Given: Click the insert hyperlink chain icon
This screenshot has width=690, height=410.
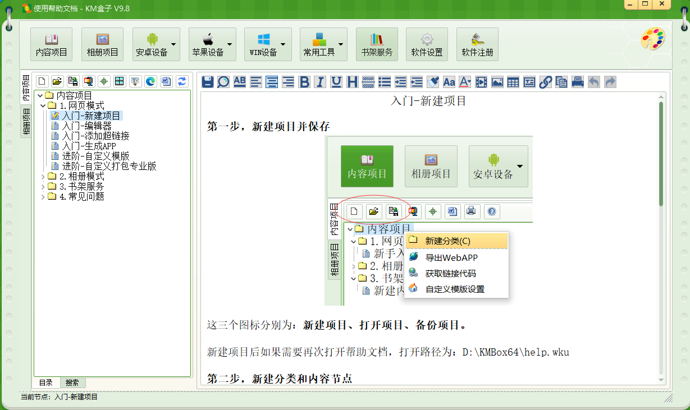Looking at the screenshot, I should (x=545, y=82).
